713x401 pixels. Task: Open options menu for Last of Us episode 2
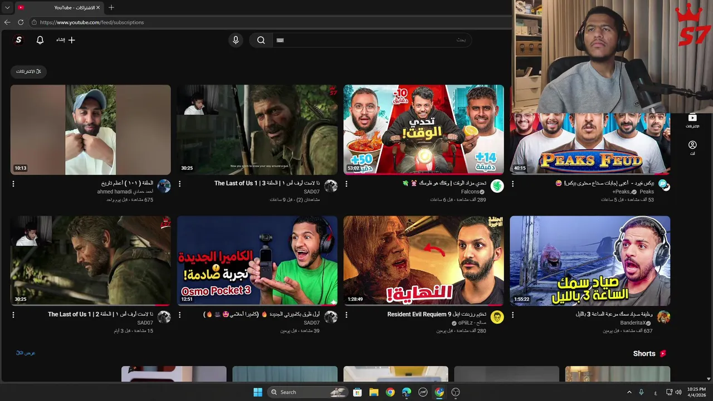tap(13, 315)
